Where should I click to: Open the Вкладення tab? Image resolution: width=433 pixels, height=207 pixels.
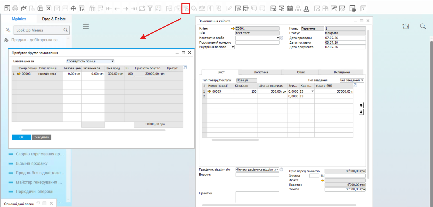pyautogui.click(x=341, y=72)
